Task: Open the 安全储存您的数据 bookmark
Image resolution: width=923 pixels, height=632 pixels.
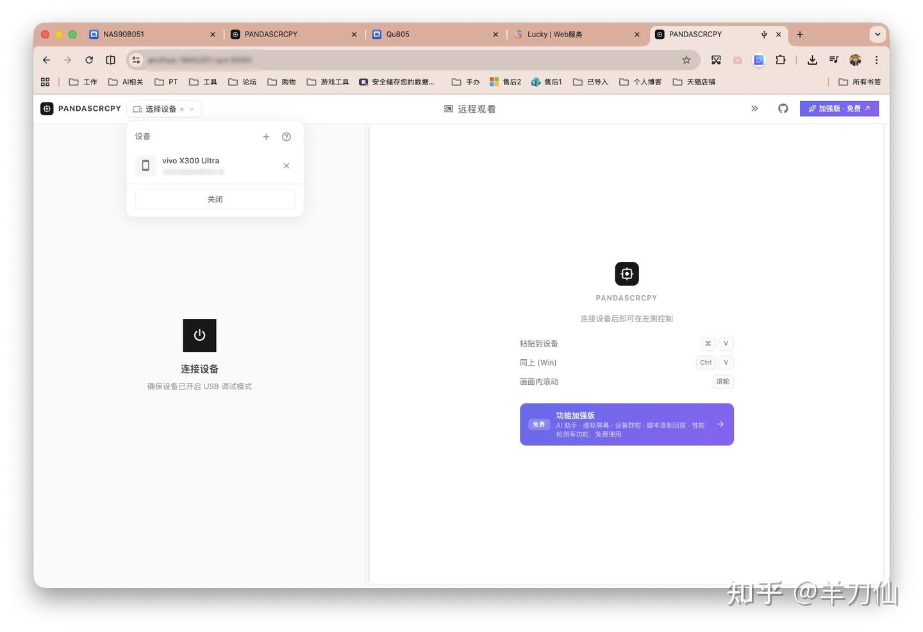Action: [x=397, y=82]
